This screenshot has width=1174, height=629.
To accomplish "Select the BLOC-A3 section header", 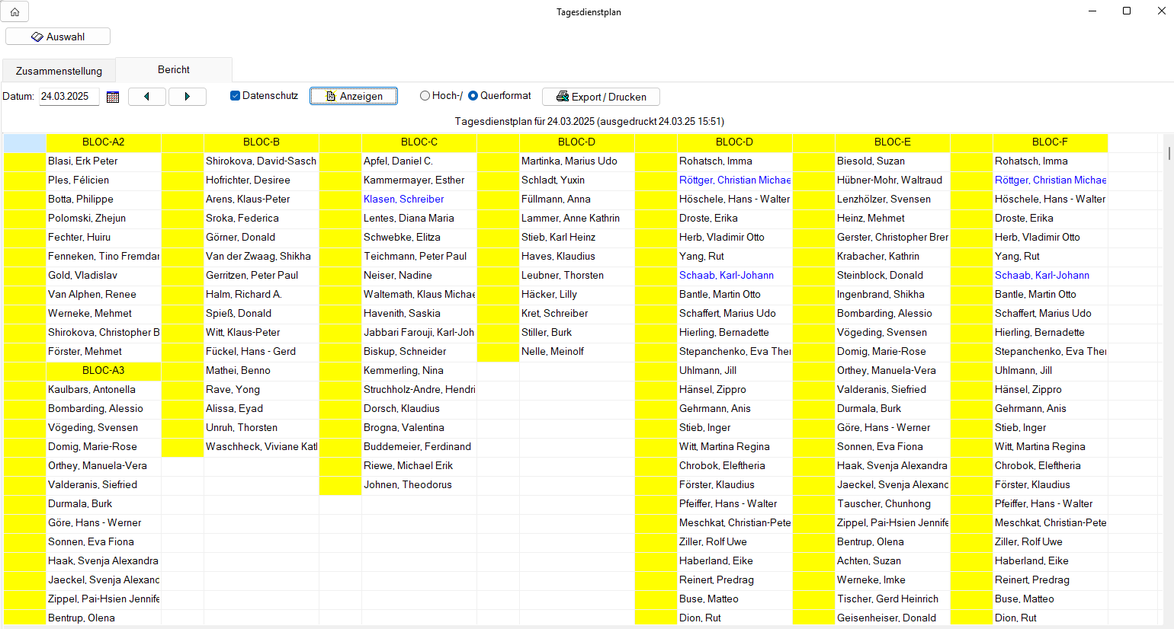I will (103, 370).
